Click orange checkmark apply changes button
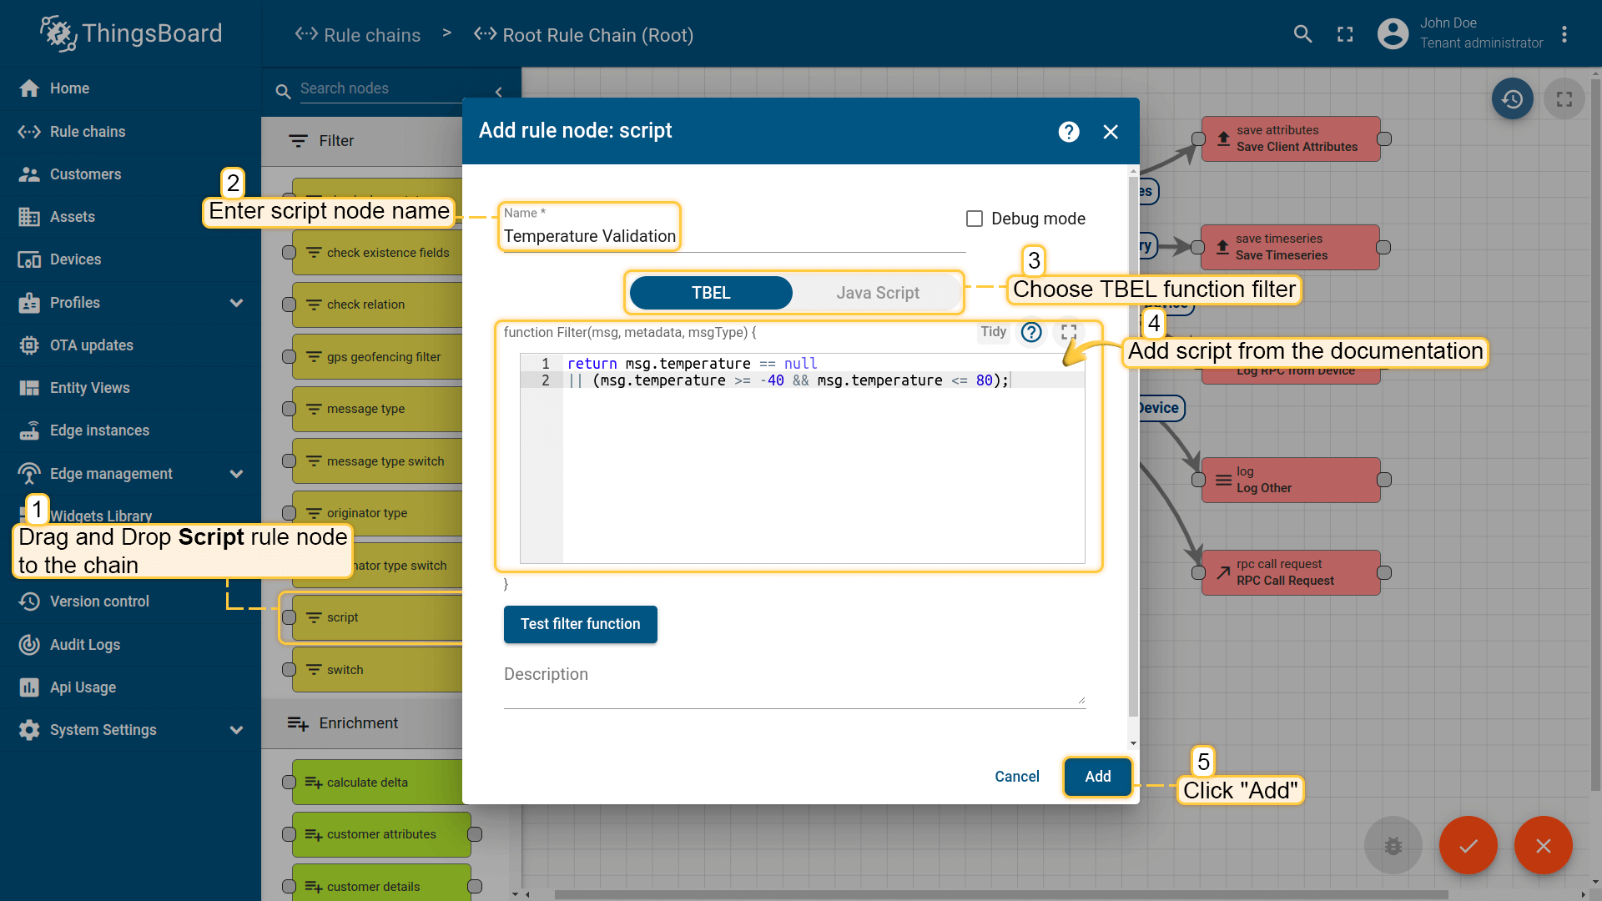Viewport: 1602px width, 901px height. point(1468,845)
